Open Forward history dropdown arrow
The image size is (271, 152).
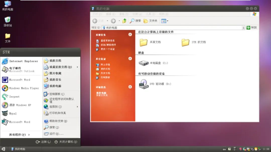tap(119, 21)
